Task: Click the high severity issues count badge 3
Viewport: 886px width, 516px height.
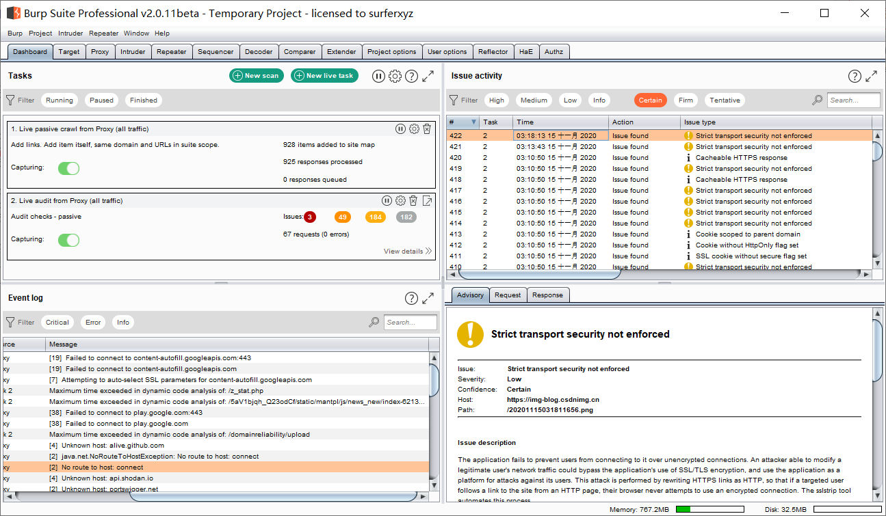Action: coord(310,217)
